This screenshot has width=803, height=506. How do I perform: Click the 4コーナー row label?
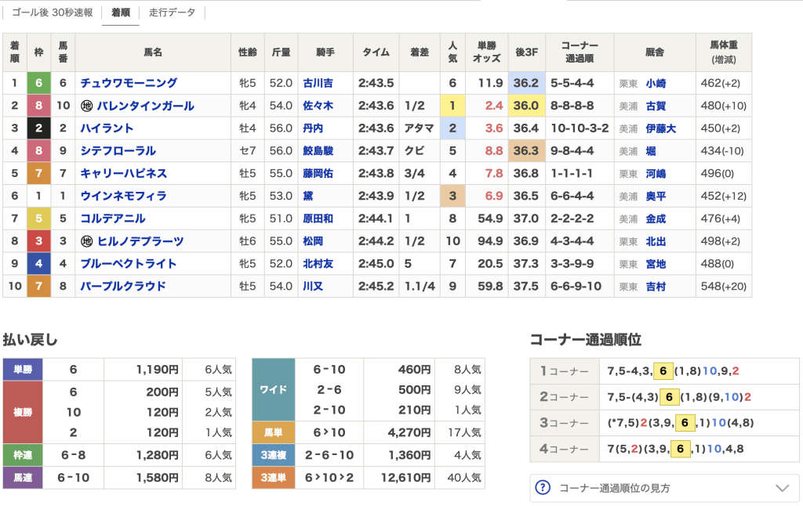[x=565, y=449]
